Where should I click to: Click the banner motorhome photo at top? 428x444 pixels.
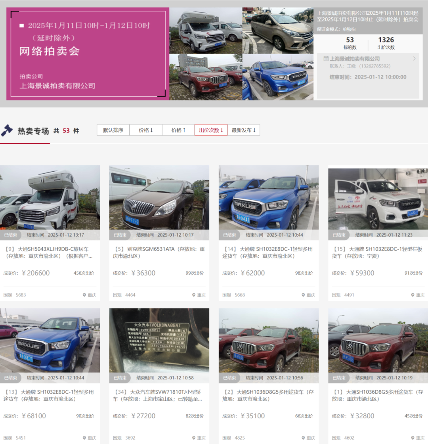[206, 31]
